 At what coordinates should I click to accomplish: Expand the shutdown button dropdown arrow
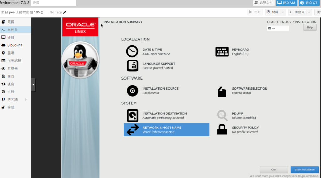pos(283,12)
